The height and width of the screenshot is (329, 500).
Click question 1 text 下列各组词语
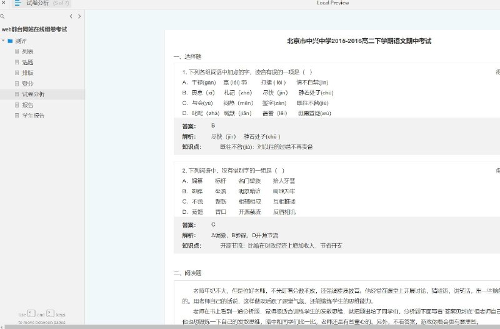coord(247,72)
